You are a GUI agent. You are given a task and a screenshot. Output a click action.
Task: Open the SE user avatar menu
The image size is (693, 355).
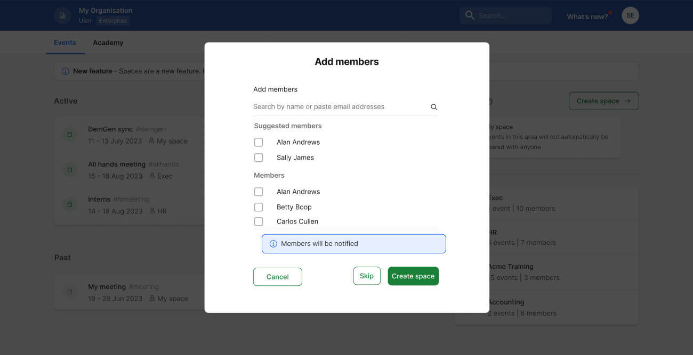(630, 15)
